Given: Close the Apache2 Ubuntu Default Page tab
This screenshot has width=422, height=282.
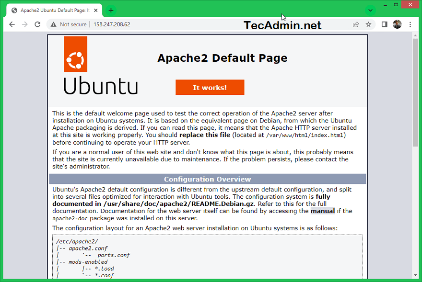Looking at the screenshot, I should (x=96, y=11).
